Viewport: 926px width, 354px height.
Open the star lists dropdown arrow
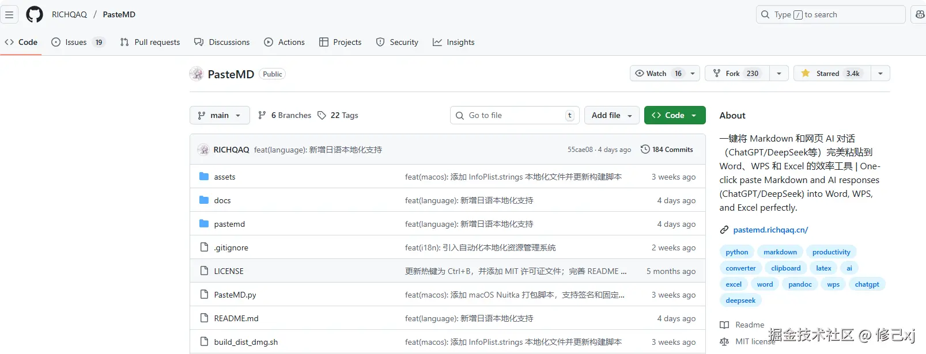[x=880, y=74]
